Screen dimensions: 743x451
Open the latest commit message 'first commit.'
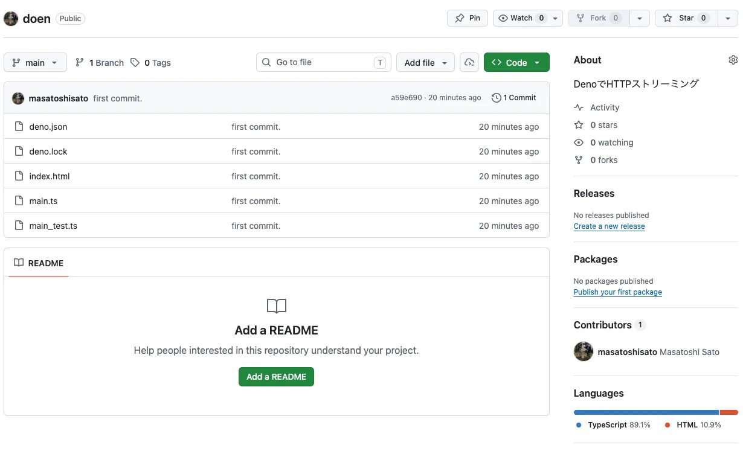(x=118, y=98)
